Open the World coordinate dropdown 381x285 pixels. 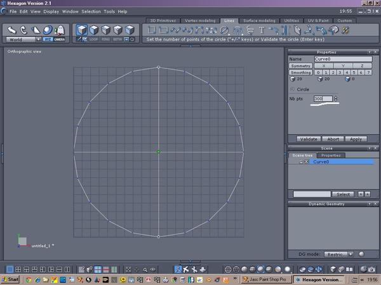pos(23,39)
